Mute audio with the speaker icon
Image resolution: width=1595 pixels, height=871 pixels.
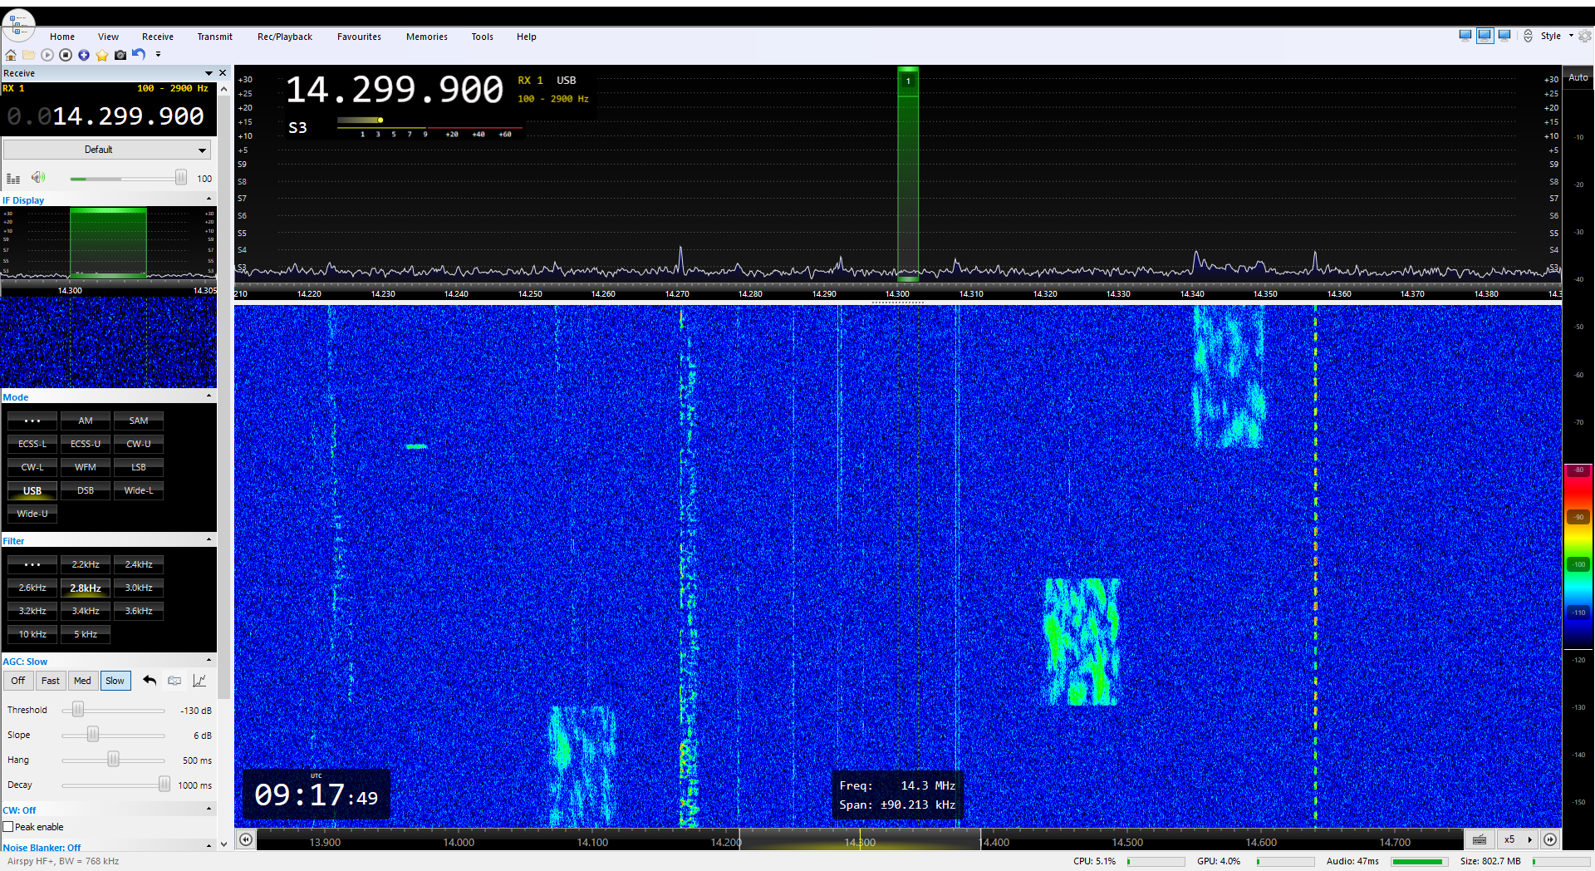pyautogui.click(x=38, y=178)
